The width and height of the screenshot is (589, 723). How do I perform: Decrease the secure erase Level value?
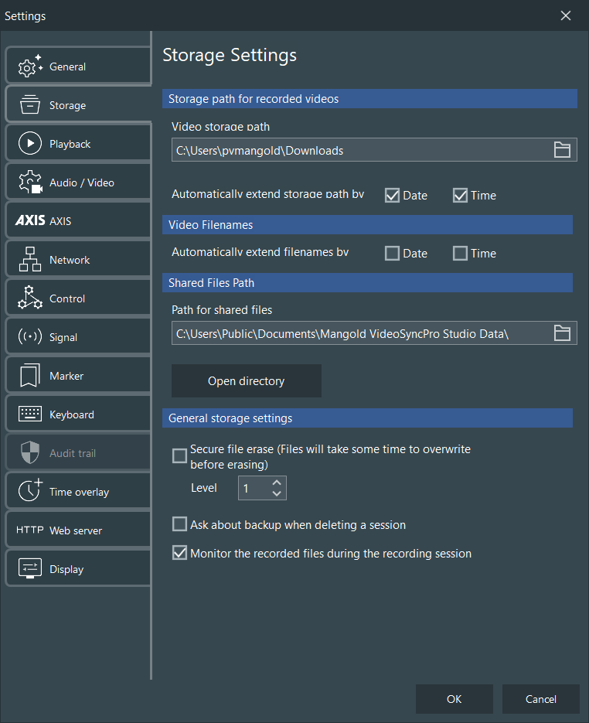(277, 493)
